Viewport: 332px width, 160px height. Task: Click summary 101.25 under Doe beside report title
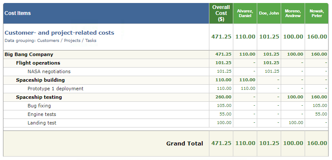tap(269, 37)
